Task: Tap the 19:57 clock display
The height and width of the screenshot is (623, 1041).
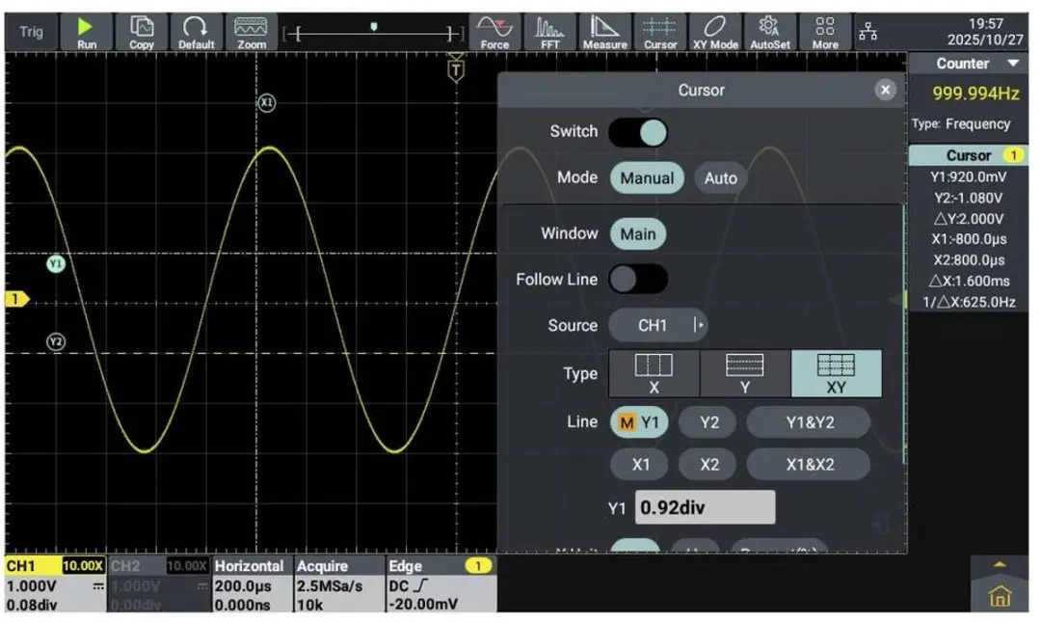Action: (986, 24)
